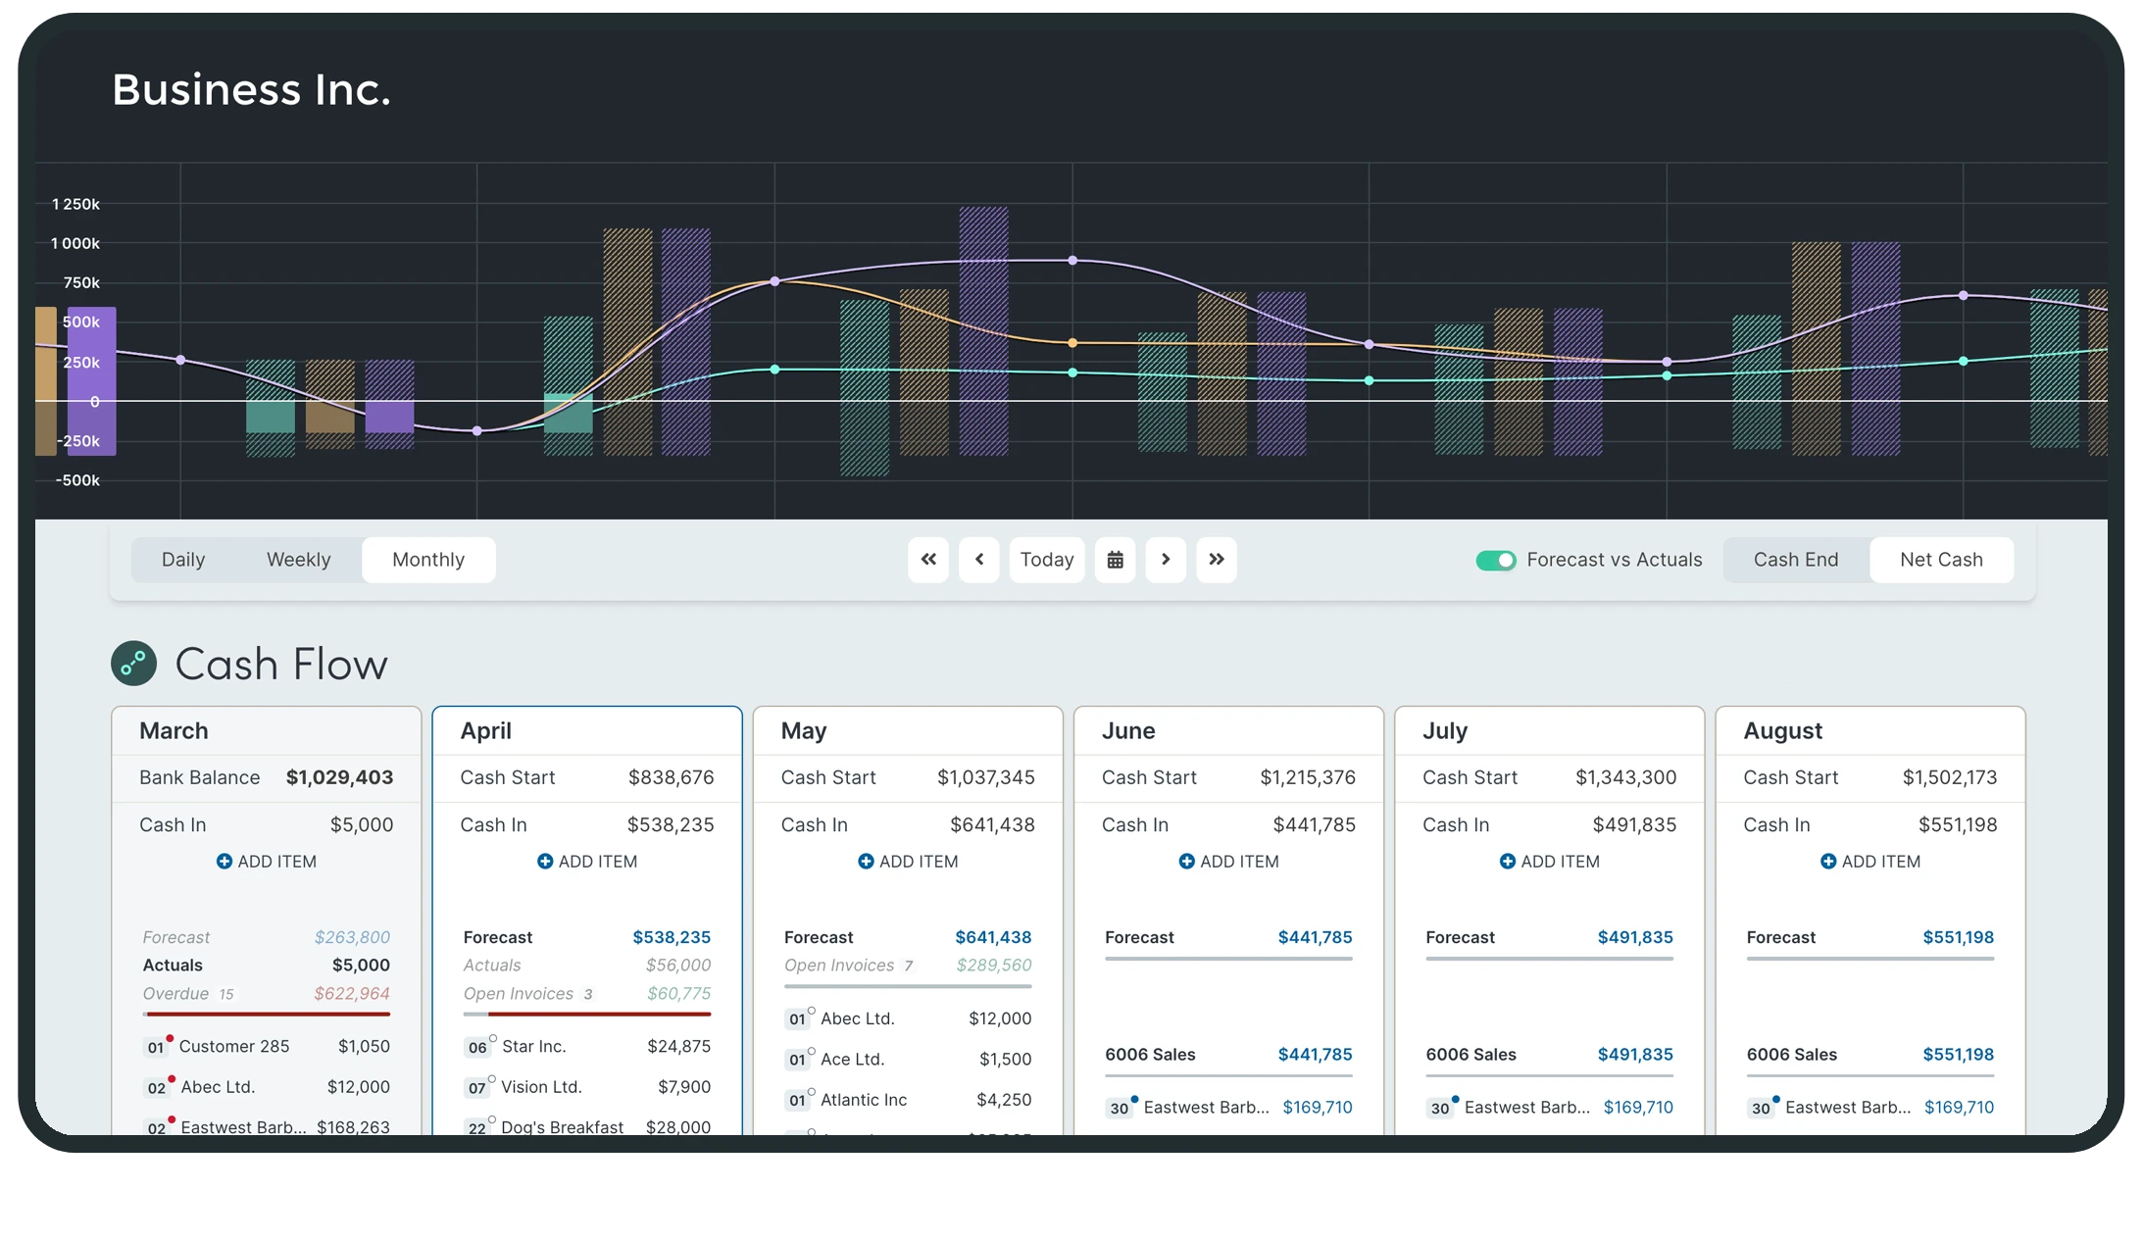The width and height of the screenshot is (2143, 1240).
Task: Go to previous period with left chevron
Action: [978, 560]
